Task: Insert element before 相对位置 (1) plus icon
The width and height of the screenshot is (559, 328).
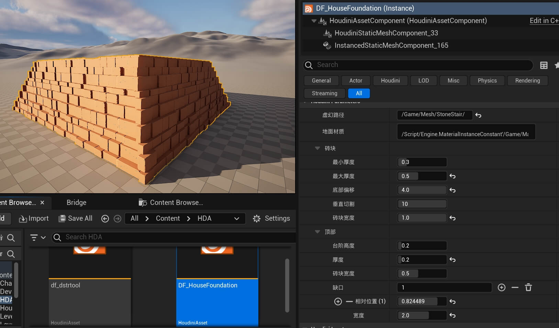Action: pyautogui.click(x=338, y=302)
